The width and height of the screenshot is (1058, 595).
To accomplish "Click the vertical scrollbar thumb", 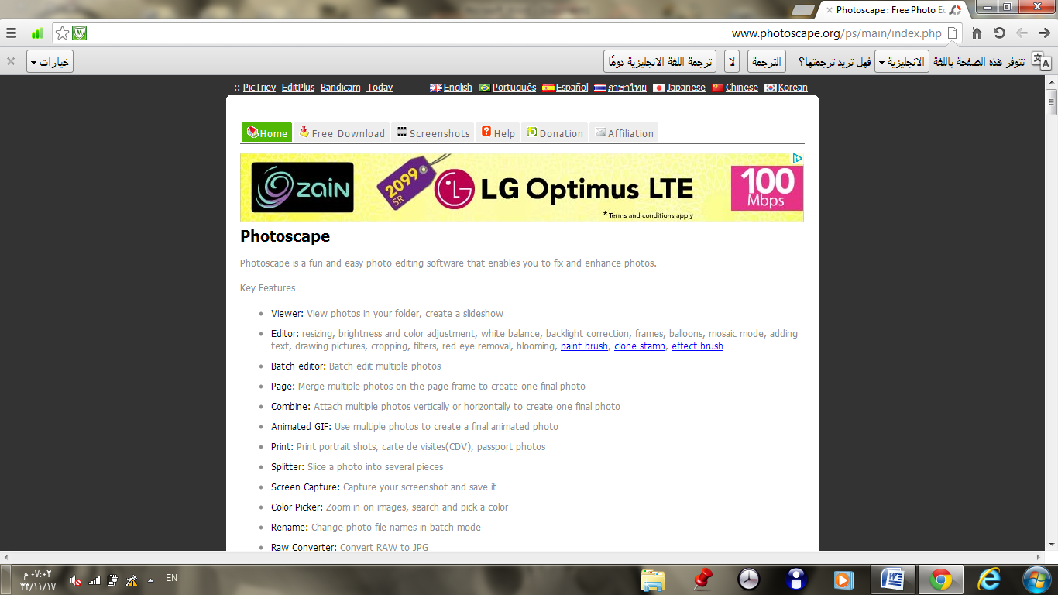I will pos(1052,101).
